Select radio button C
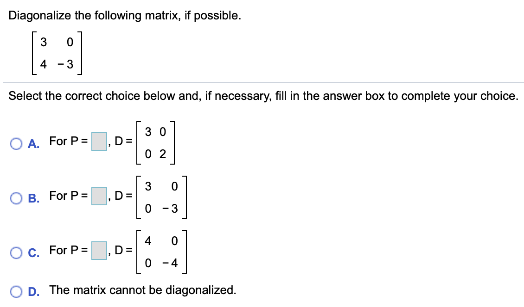Screen dimensions: 524x307 (17, 252)
